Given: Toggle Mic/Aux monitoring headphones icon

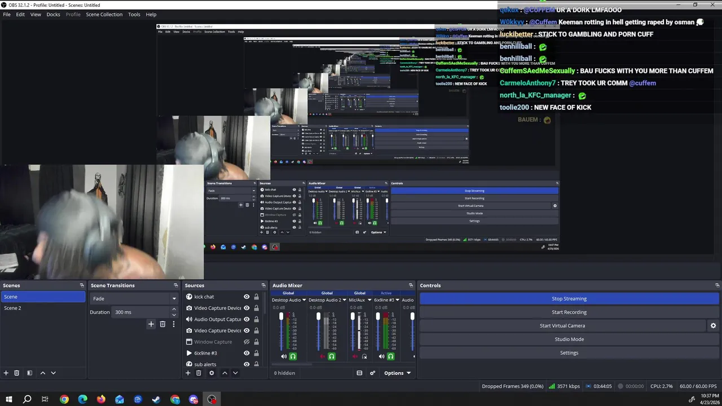Looking at the screenshot, I should click(x=364, y=356).
